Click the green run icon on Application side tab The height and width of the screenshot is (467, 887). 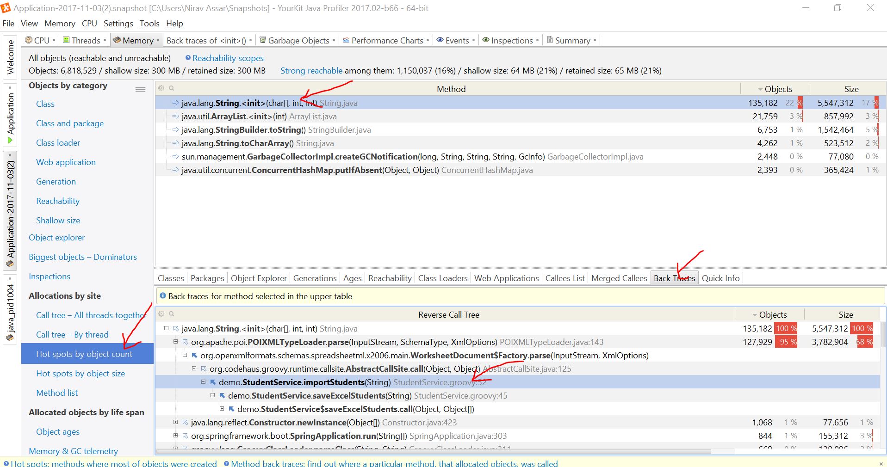click(x=10, y=140)
